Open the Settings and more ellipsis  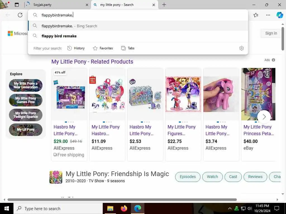(268, 15)
